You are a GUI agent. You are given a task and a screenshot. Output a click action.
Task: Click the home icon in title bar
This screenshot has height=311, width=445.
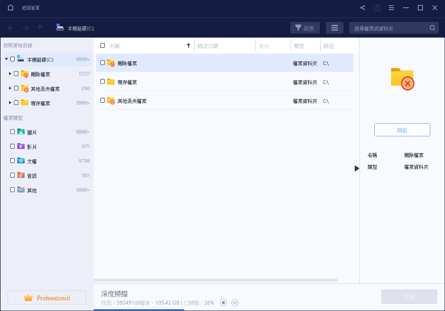[x=11, y=8]
